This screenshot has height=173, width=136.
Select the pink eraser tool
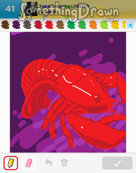[x=29, y=163]
